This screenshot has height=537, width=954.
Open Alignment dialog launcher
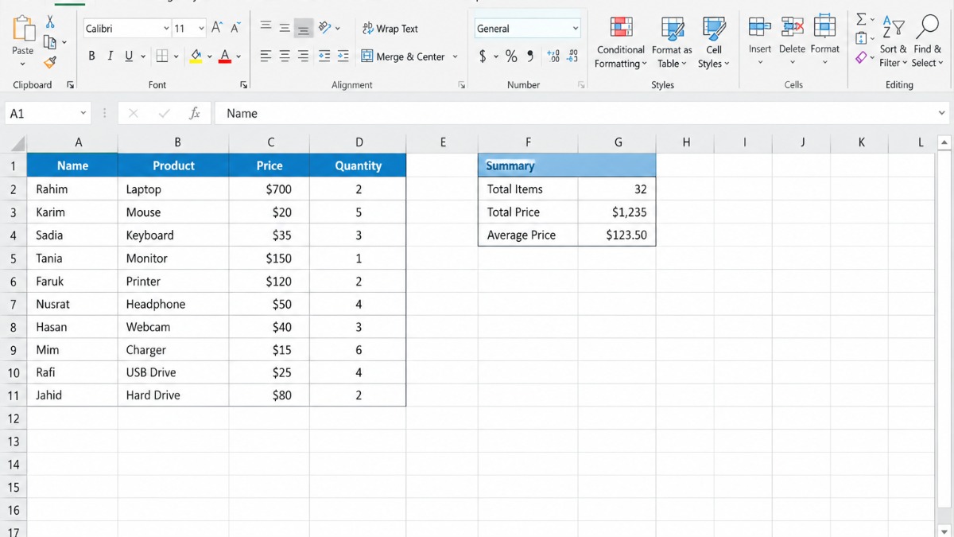462,85
